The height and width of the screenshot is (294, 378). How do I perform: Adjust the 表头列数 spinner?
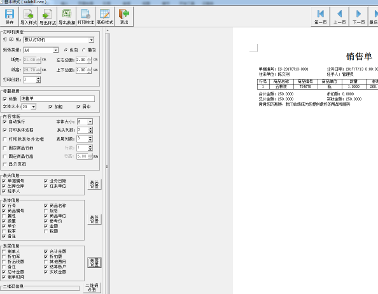(90, 130)
